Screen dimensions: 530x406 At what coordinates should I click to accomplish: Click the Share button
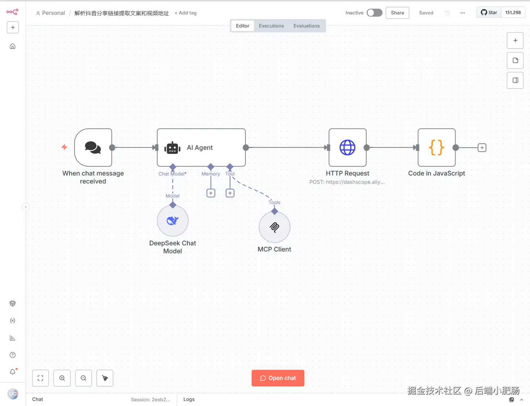click(397, 13)
